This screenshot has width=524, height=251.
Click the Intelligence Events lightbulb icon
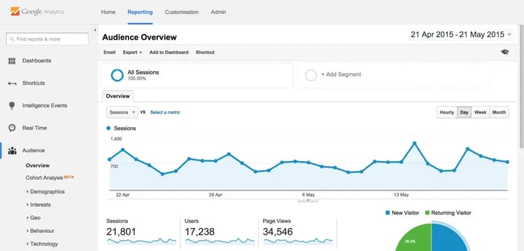pyautogui.click(x=12, y=106)
